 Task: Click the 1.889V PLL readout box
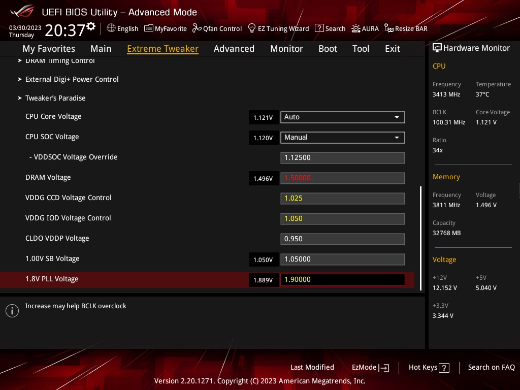264,280
